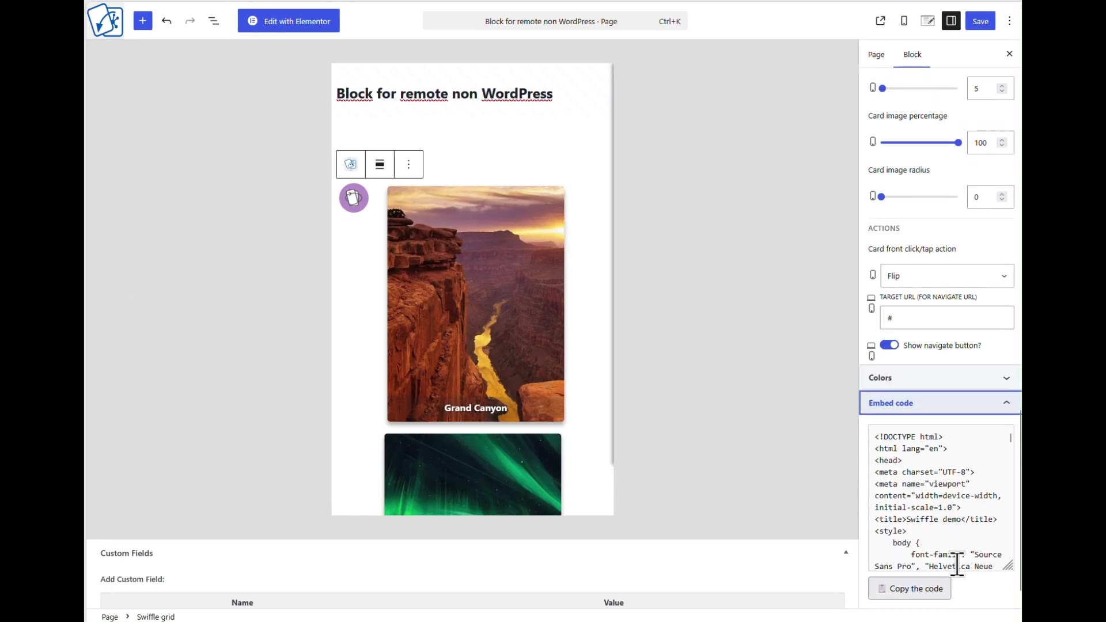The height and width of the screenshot is (622, 1106).
Task: Open block options three-dot menu
Action: pos(409,164)
